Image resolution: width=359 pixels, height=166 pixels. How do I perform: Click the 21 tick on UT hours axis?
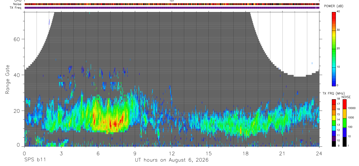(282, 153)
